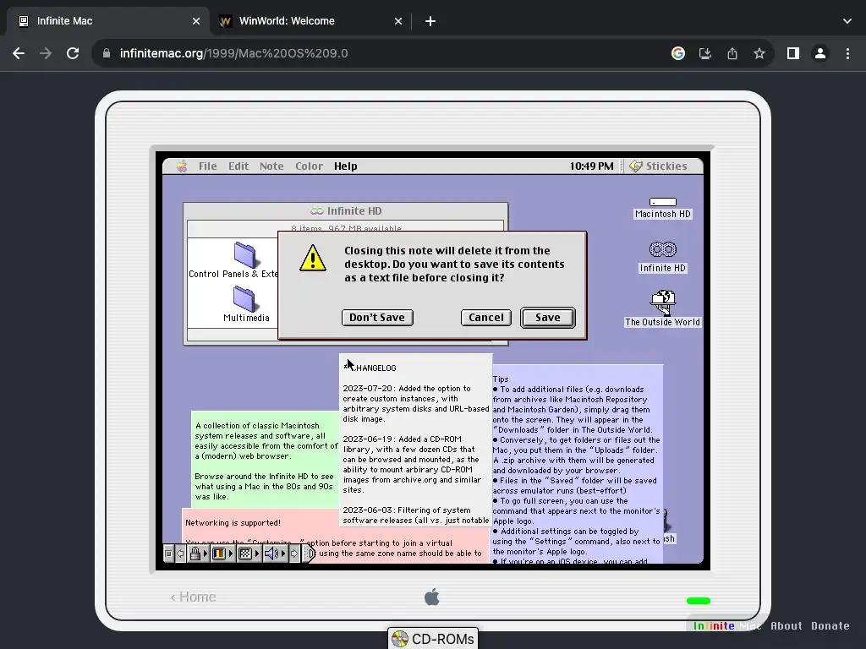
Task: Open the About link
Action: point(786,626)
